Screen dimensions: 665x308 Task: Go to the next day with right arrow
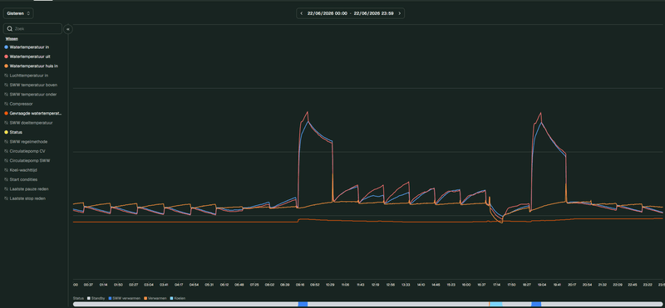point(399,13)
